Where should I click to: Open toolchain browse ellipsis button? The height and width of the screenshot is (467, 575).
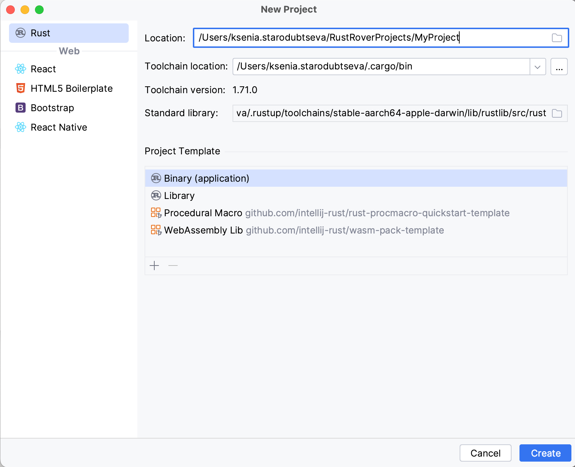[559, 67]
